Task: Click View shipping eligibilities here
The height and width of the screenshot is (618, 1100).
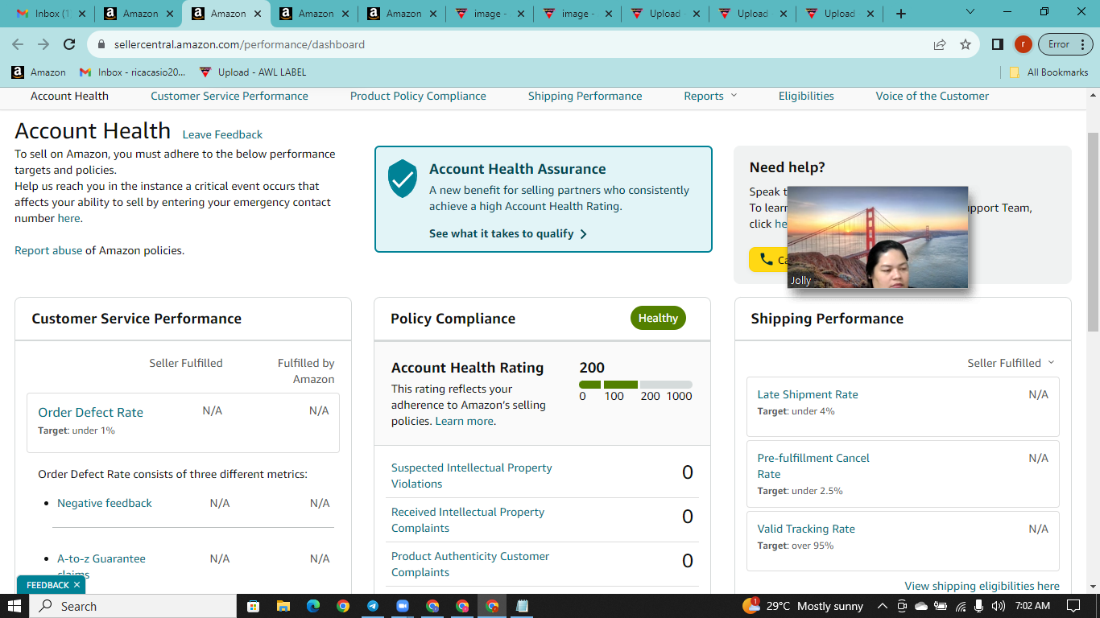Action: tap(982, 586)
